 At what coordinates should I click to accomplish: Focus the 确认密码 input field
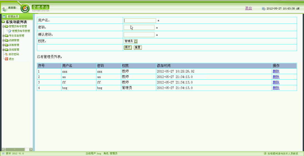coord(139,35)
